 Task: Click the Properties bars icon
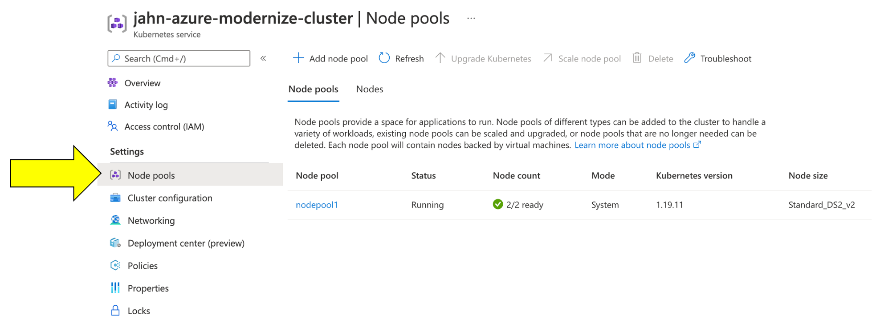[115, 288]
